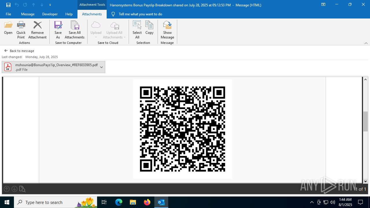Remove Attachment from the message
370x208 pixels.
click(x=37, y=30)
